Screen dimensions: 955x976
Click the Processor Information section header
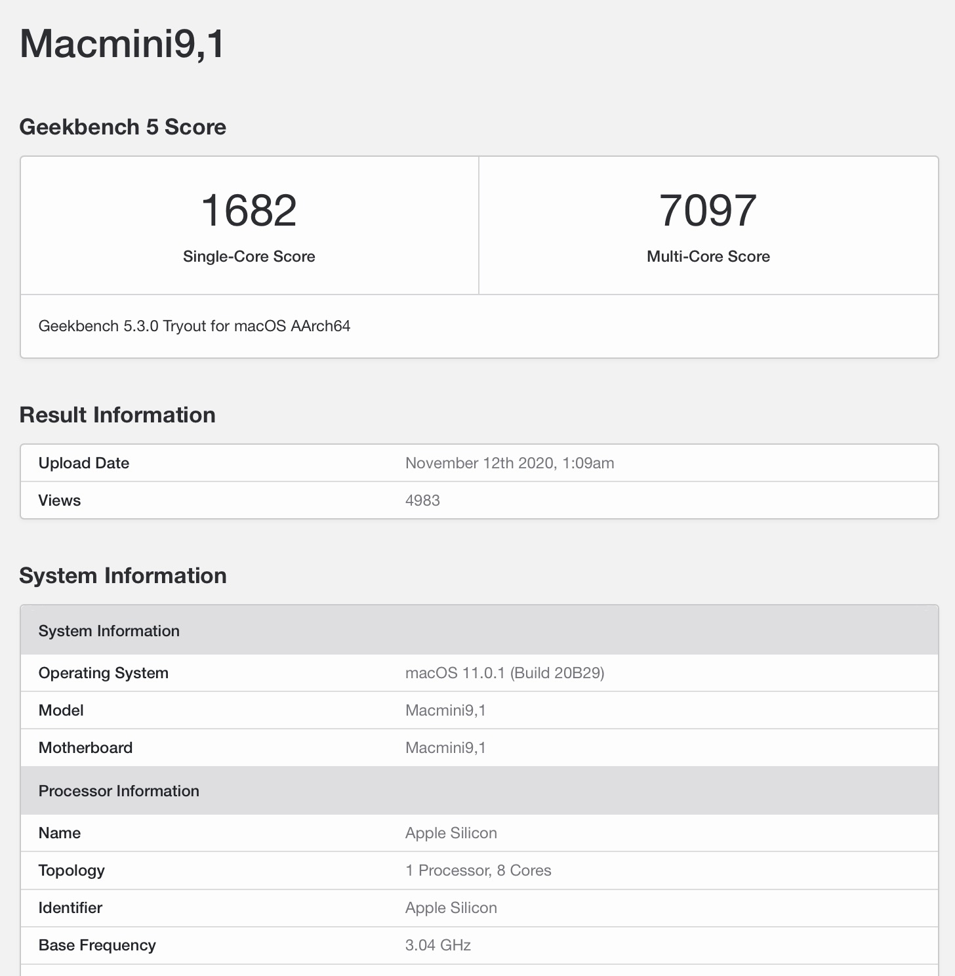tap(119, 791)
